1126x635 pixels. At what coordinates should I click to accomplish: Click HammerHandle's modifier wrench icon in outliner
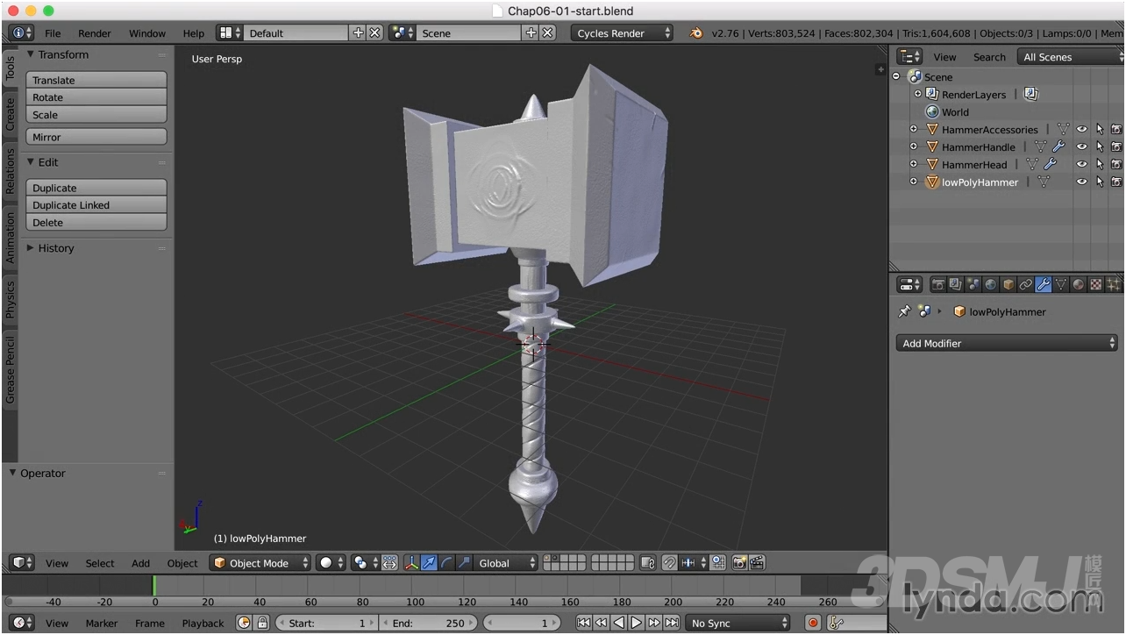point(1058,146)
